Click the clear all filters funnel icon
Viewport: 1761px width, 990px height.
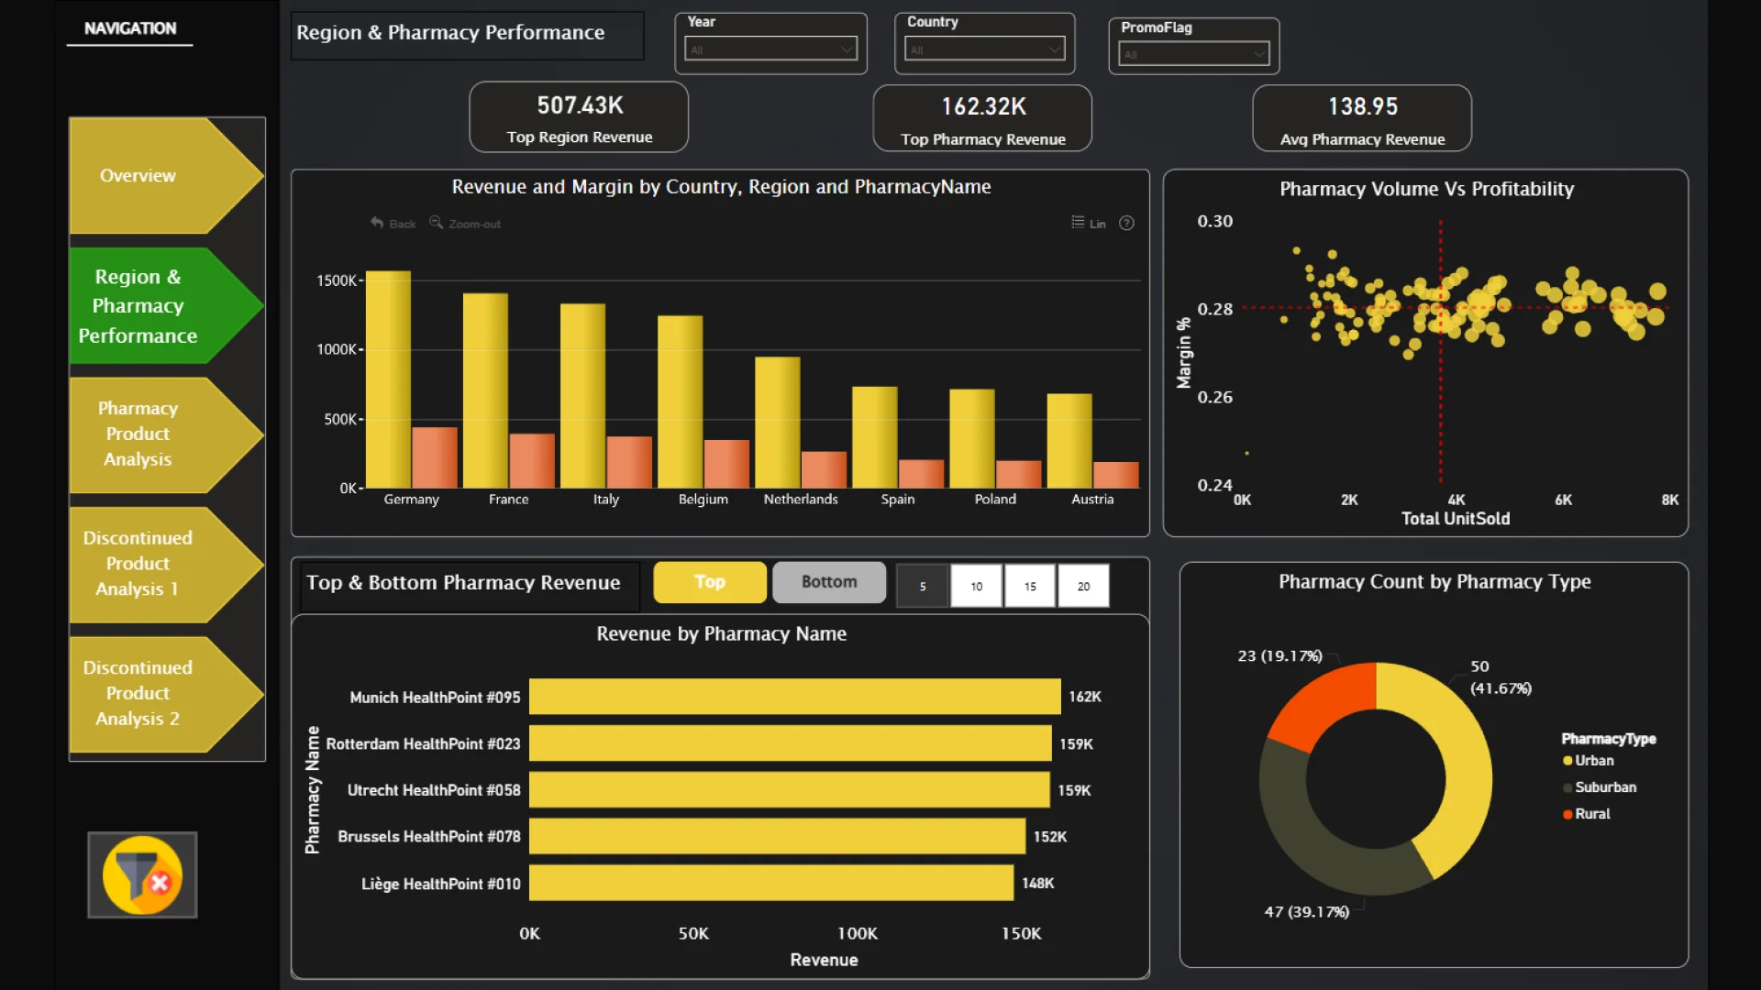coord(142,875)
